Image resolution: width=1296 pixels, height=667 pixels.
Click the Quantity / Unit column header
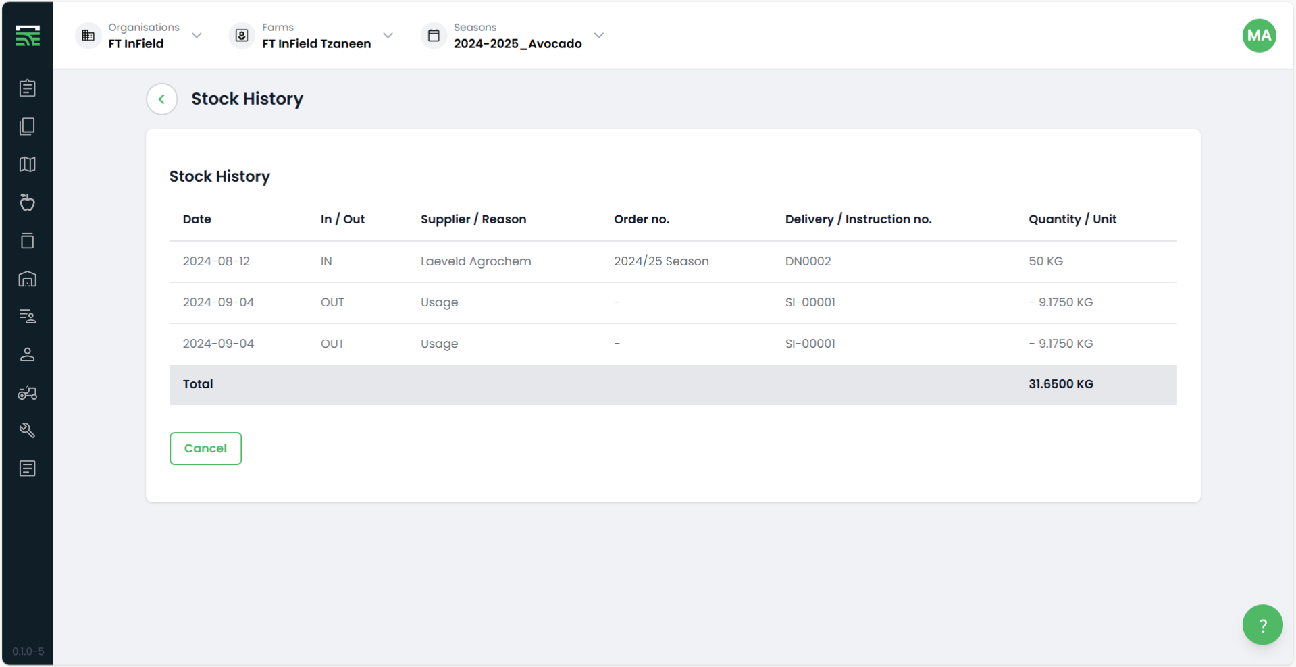coord(1072,219)
